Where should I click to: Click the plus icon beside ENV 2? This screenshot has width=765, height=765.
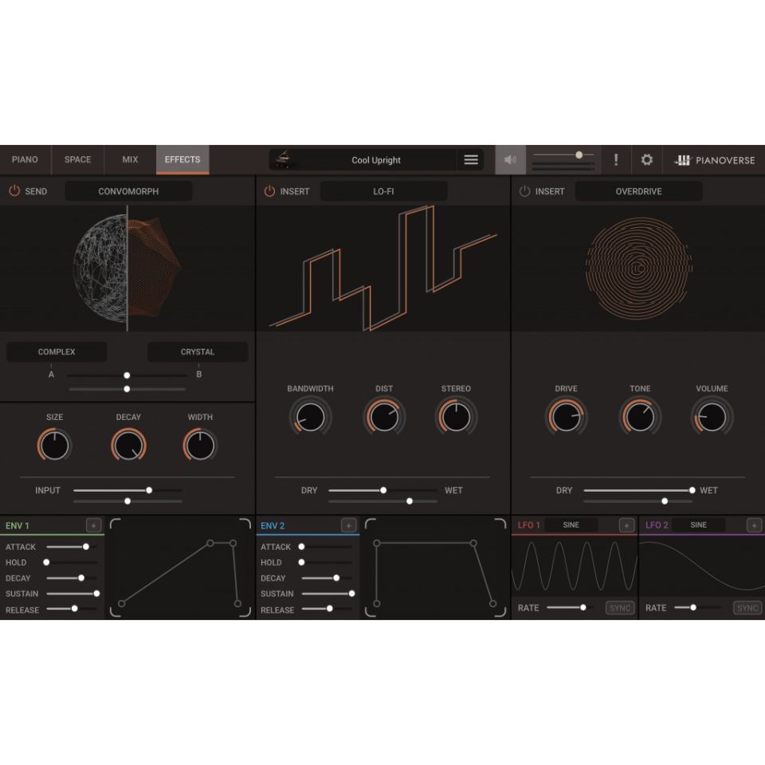pyautogui.click(x=348, y=525)
